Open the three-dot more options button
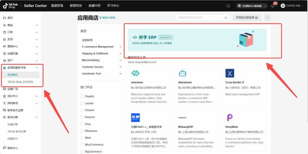Viewport: 308px width, 154px height. click(x=267, y=18)
